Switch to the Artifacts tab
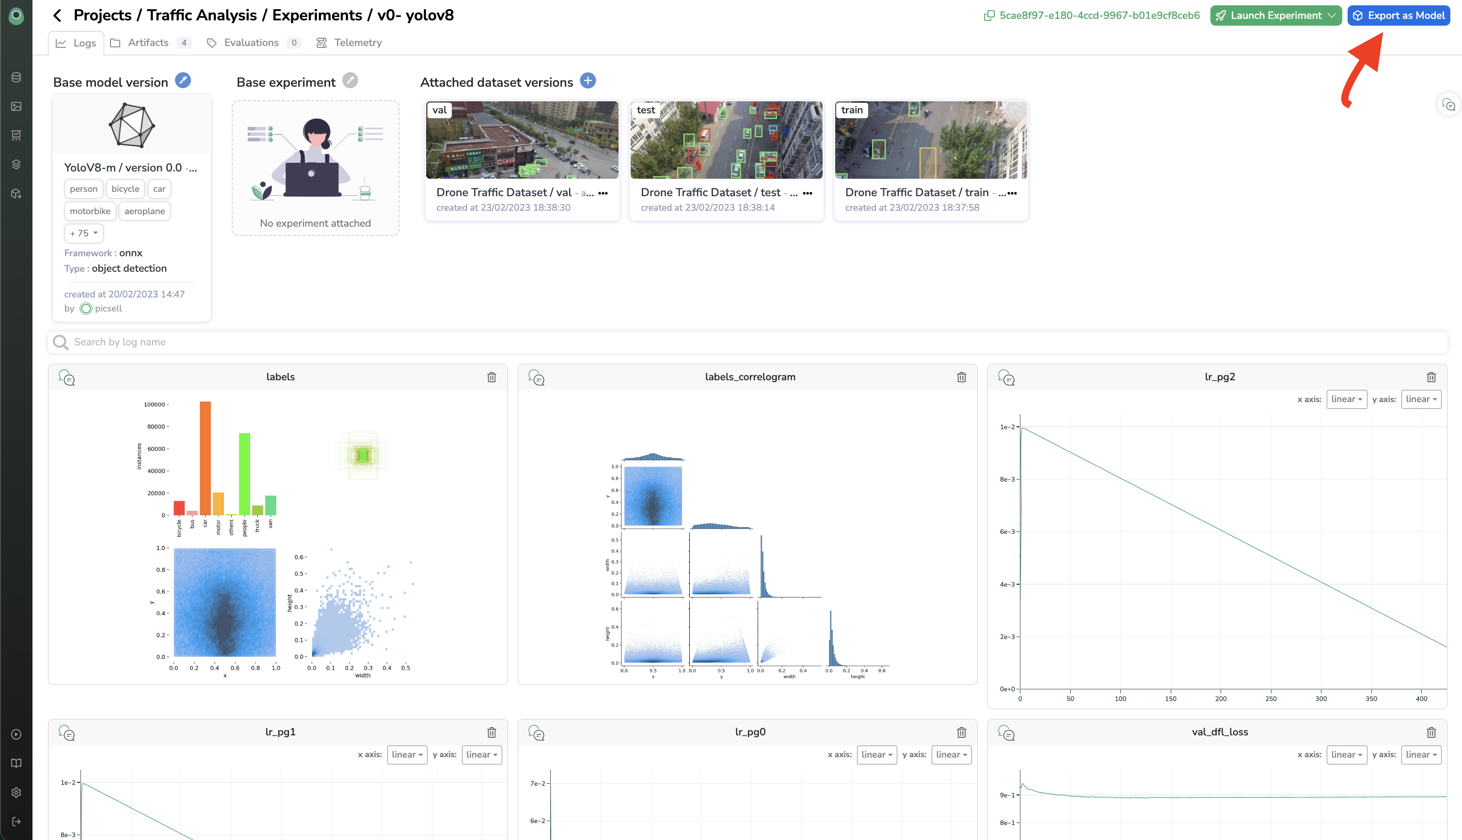This screenshot has width=1462, height=840. 148,43
